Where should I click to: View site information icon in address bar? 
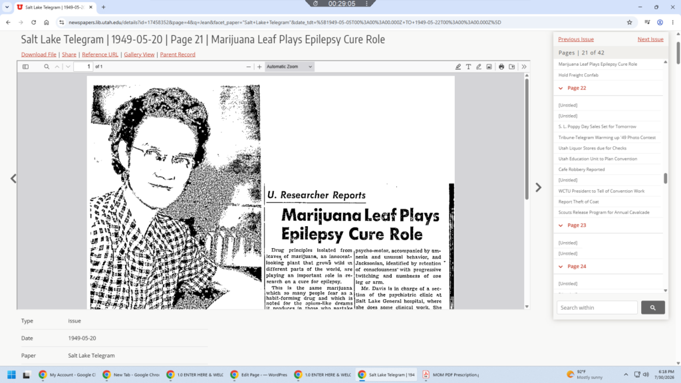pyautogui.click(x=62, y=22)
